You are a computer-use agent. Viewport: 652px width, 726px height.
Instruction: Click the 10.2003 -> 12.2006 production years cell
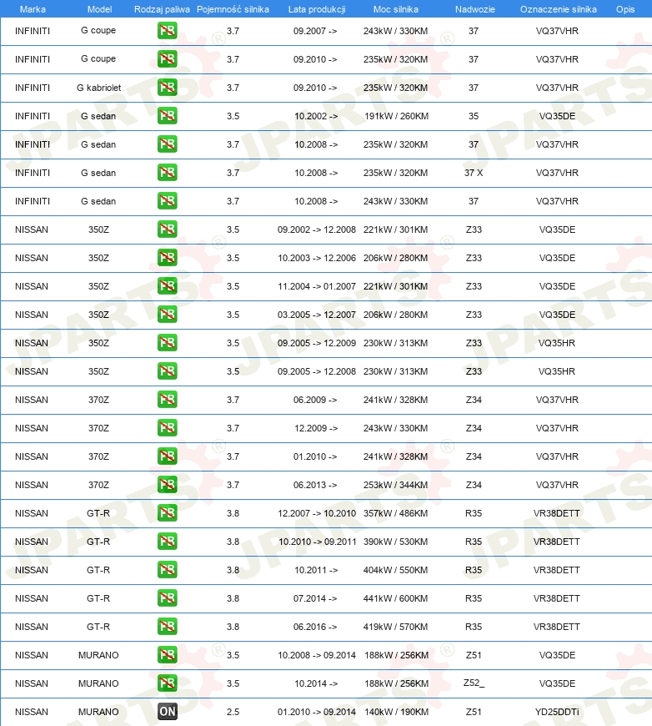317,257
